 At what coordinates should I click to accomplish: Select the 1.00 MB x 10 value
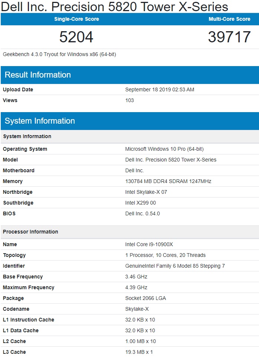(141, 341)
